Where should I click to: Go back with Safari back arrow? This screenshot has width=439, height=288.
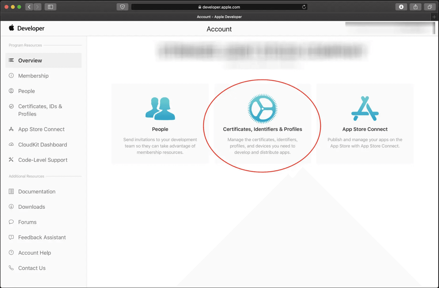point(29,7)
